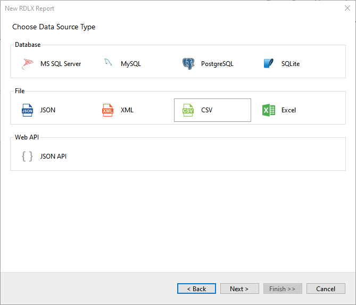Click the MS SQL Server label
This screenshot has height=305, width=356.
[x=61, y=64]
